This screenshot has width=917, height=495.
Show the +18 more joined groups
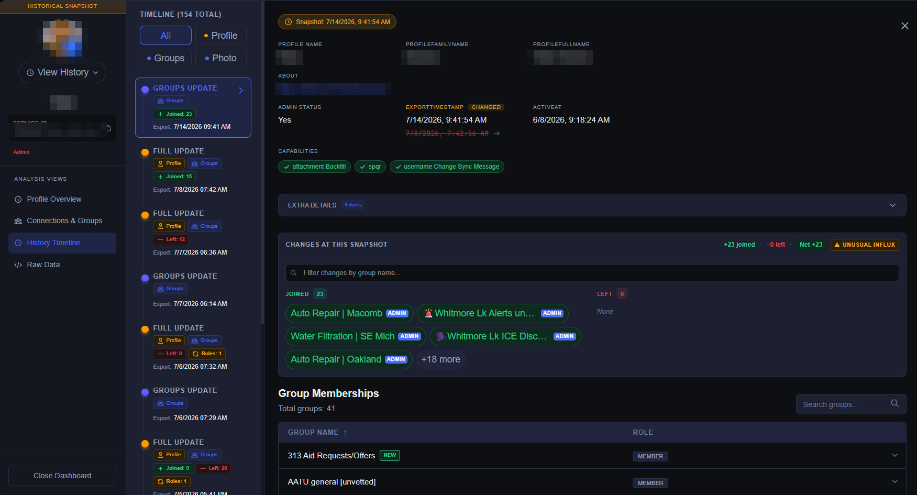click(x=440, y=359)
